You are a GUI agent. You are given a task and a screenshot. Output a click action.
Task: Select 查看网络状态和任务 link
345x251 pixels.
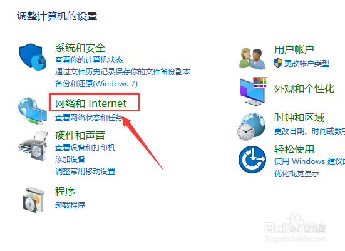(x=88, y=118)
